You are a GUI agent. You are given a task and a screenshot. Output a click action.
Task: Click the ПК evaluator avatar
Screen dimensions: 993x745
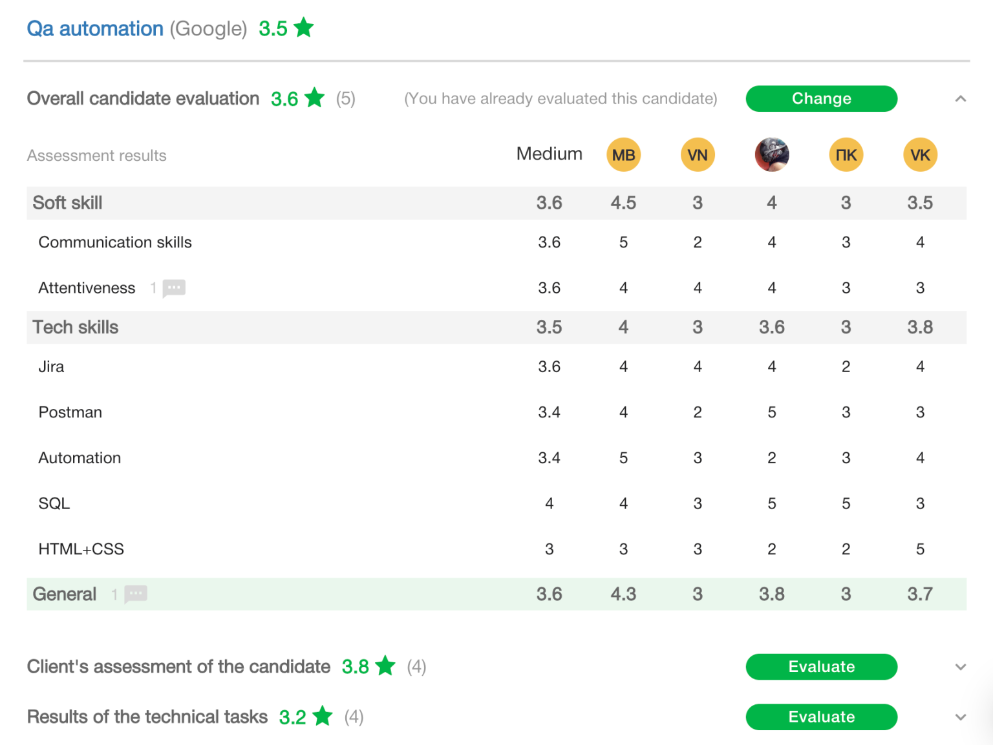pyautogui.click(x=846, y=154)
